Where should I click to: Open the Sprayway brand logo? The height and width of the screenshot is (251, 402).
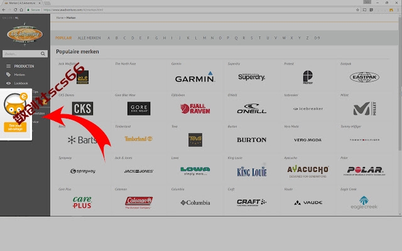[x=82, y=171]
